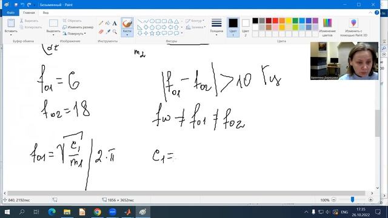
Task: Open the Rotate (Повернуть) dropdown
Action: (x=74, y=33)
